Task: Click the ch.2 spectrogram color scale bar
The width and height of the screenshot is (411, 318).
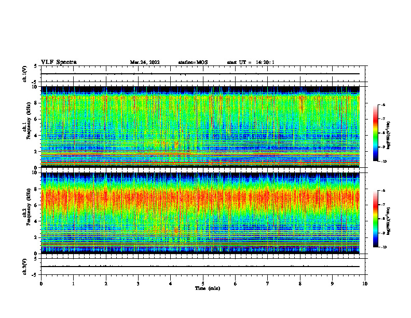Action: (375, 219)
